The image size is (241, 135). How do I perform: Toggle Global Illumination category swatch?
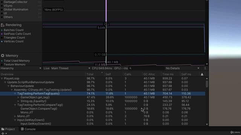(x=2, y=9)
